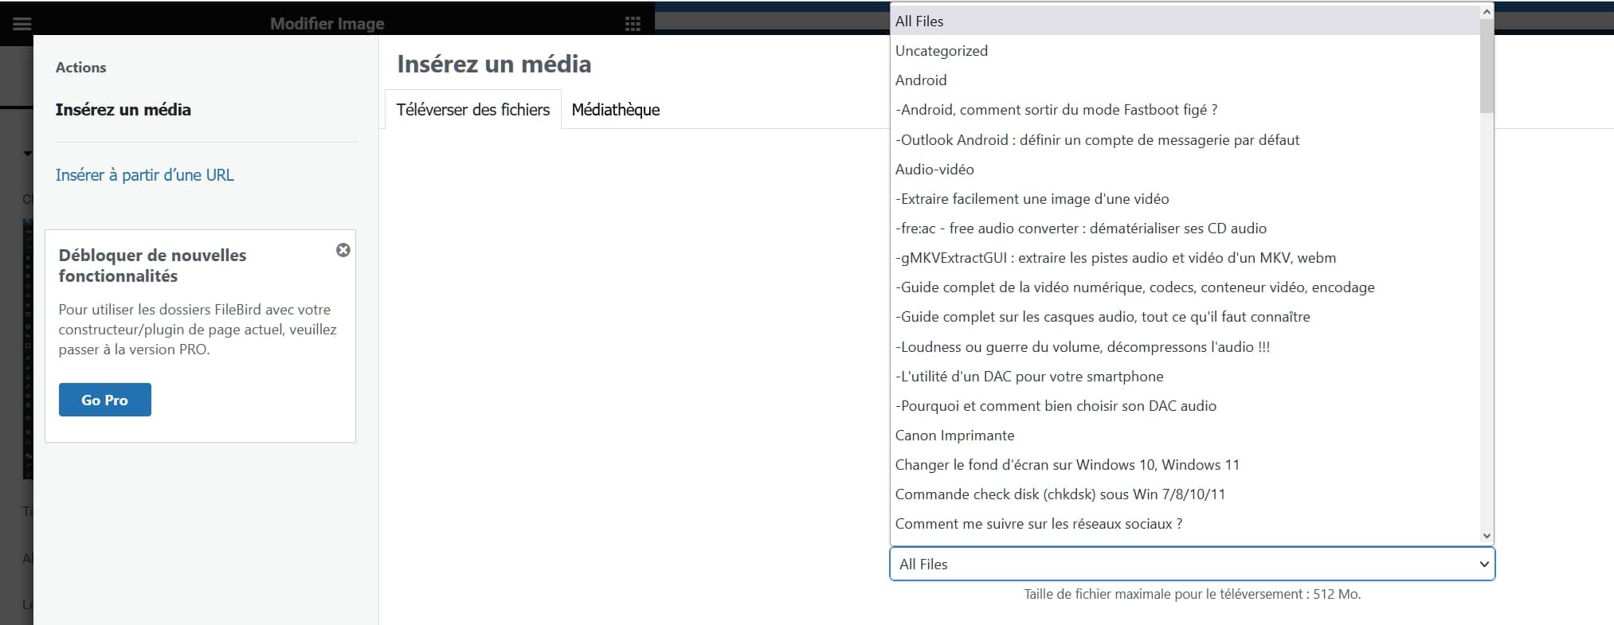Select the Android folder option

pyautogui.click(x=921, y=80)
